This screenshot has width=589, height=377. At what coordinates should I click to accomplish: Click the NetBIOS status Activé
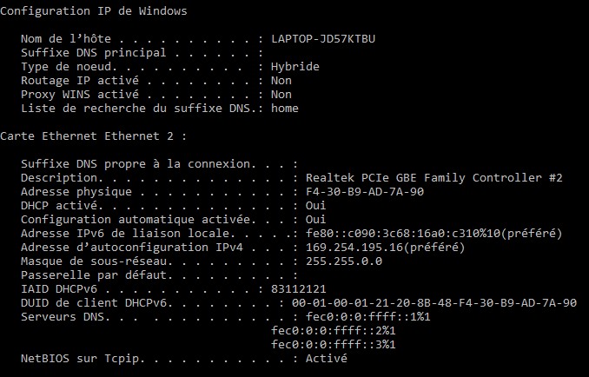click(x=327, y=359)
